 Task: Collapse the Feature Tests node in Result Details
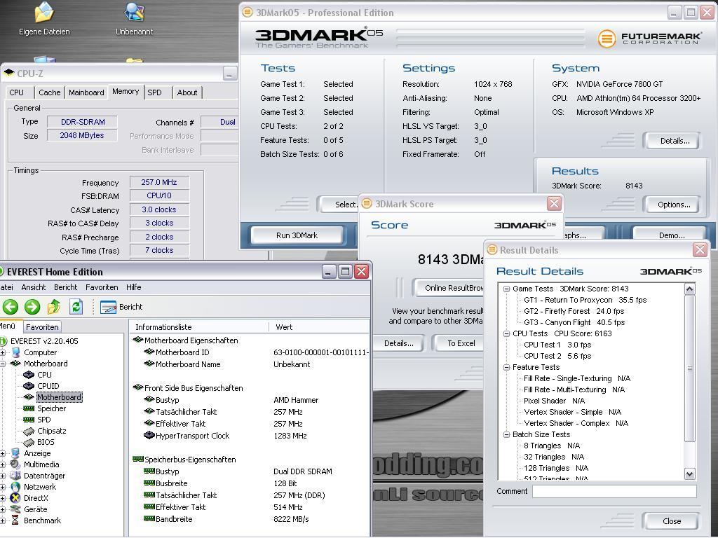pyautogui.click(x=506, y=367)
